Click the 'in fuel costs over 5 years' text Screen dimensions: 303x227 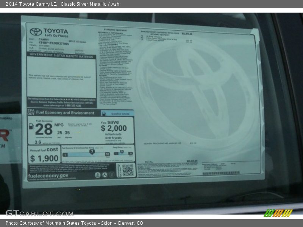(113, 136)
